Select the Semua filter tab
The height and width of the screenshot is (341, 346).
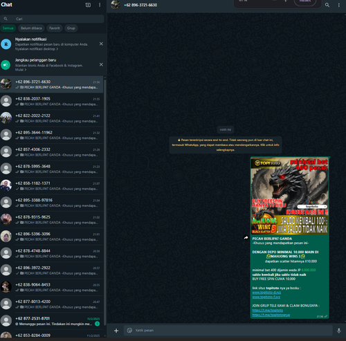[8, 28]
